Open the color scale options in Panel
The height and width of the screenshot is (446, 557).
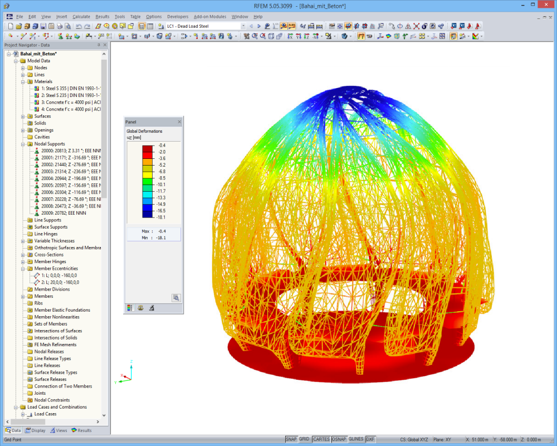coord(129,307)
